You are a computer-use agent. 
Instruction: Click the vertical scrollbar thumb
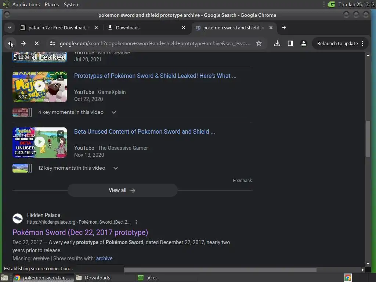click(x=368, y=138)
